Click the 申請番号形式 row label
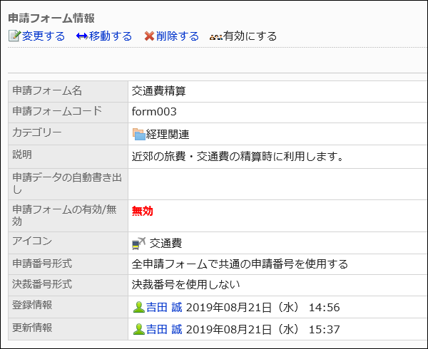 pos(42,264)
